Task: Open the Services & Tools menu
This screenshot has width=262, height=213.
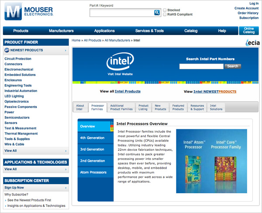Action: [x=149, y=31]
